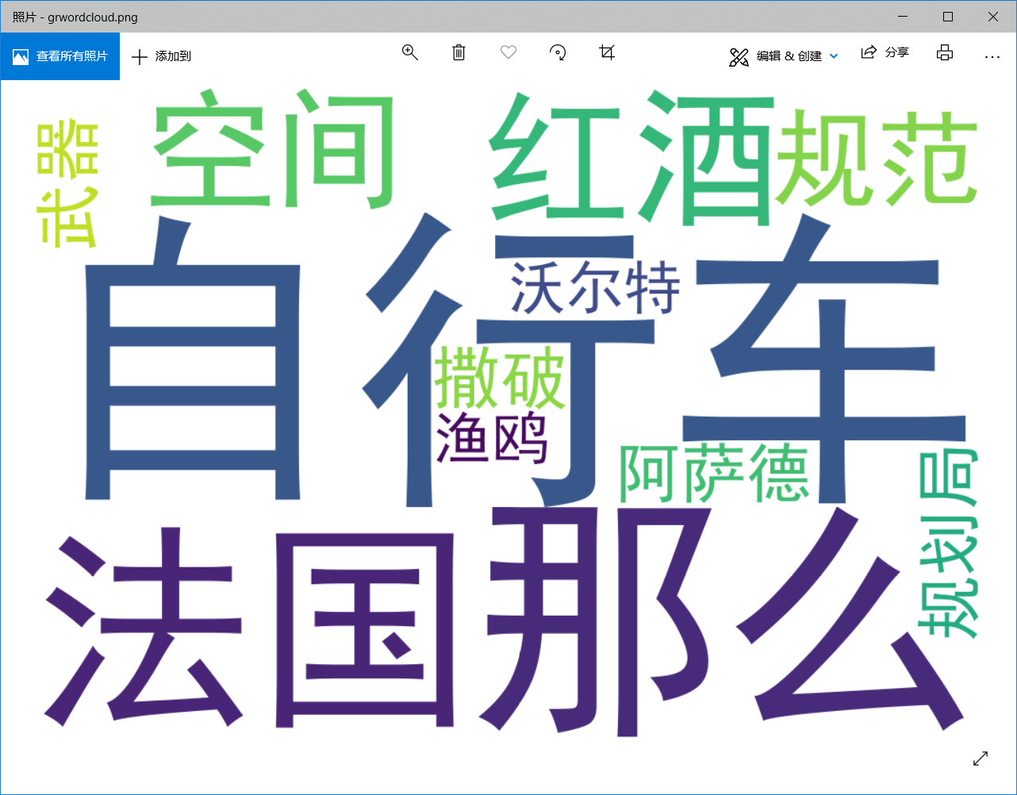Click the Photos icon in 查看所有照片 button

pos(21,56)
